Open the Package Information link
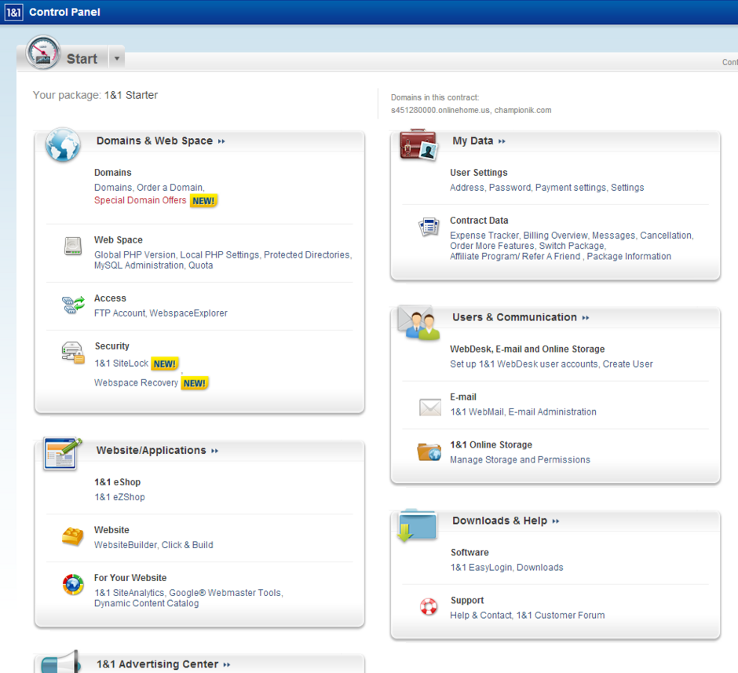Image resolution: width=738 pixels, height=673 pixels. point(629,256)
